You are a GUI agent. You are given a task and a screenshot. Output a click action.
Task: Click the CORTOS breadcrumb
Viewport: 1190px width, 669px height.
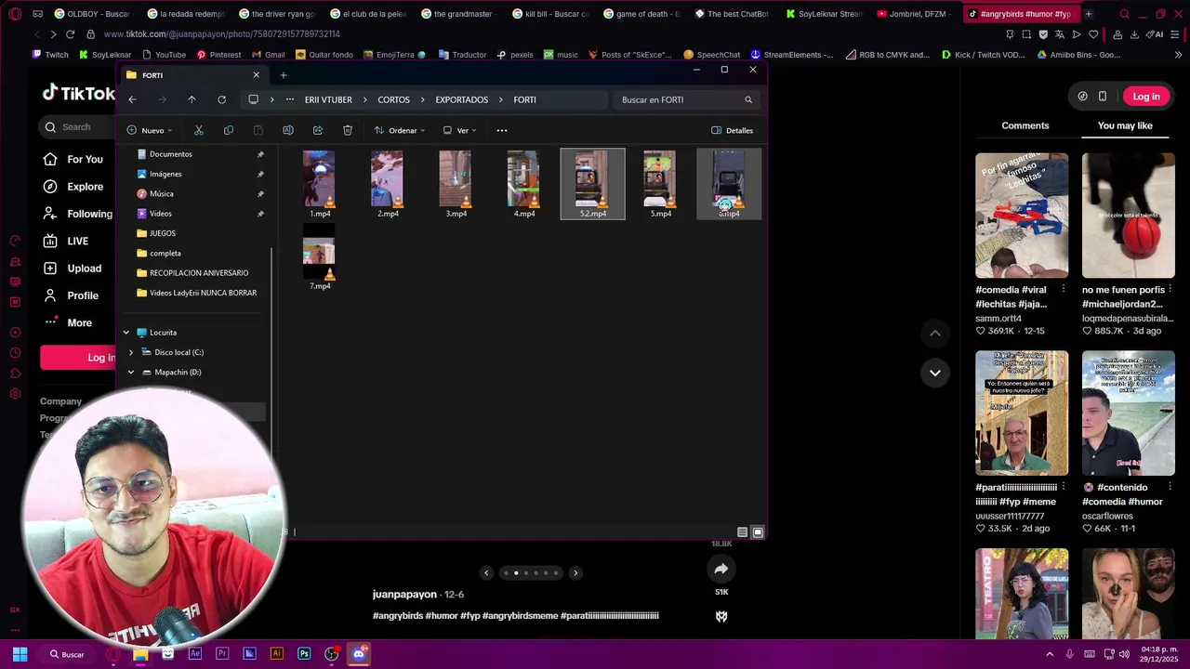click(x=393, y=99)
